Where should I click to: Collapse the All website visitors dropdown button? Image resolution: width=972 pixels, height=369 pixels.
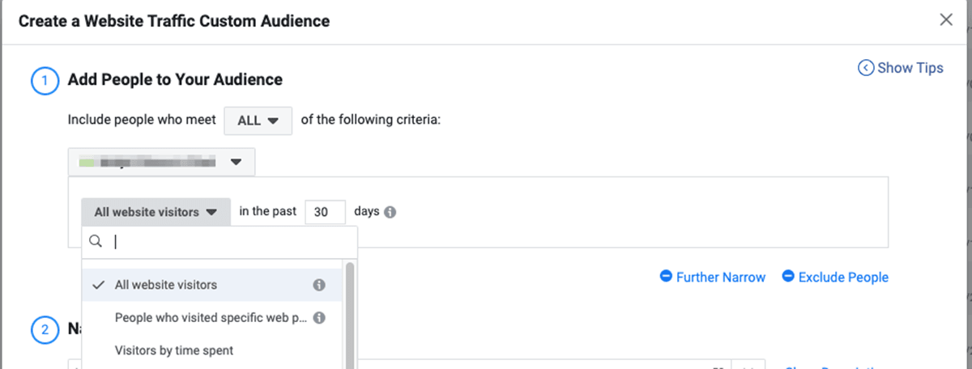156,212
